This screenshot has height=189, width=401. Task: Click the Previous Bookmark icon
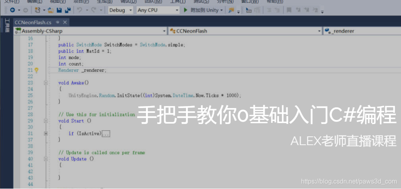pos(298,10)
